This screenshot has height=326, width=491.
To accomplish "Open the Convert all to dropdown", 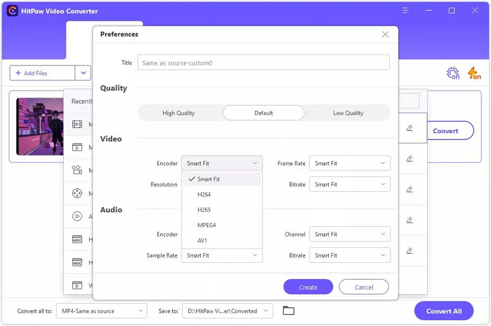I will pyautogui.click(x=102, y=311).
